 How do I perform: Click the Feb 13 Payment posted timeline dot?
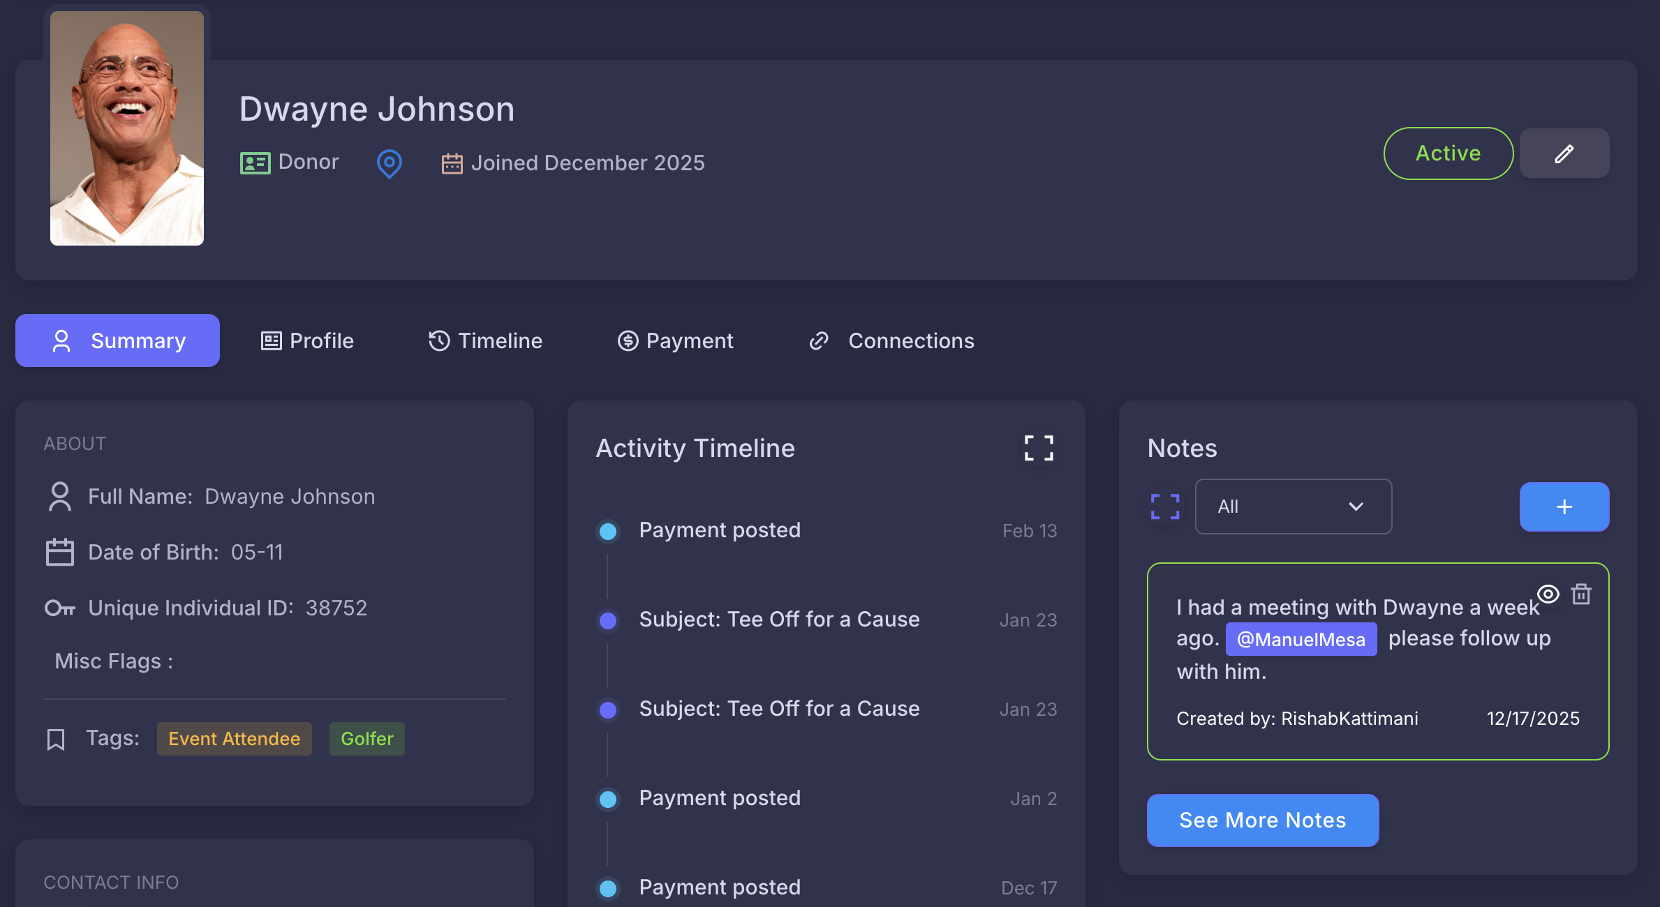tap(608, 531)
